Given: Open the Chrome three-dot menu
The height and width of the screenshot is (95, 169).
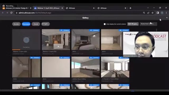Looking at the screenshot, I should [166, 13].
